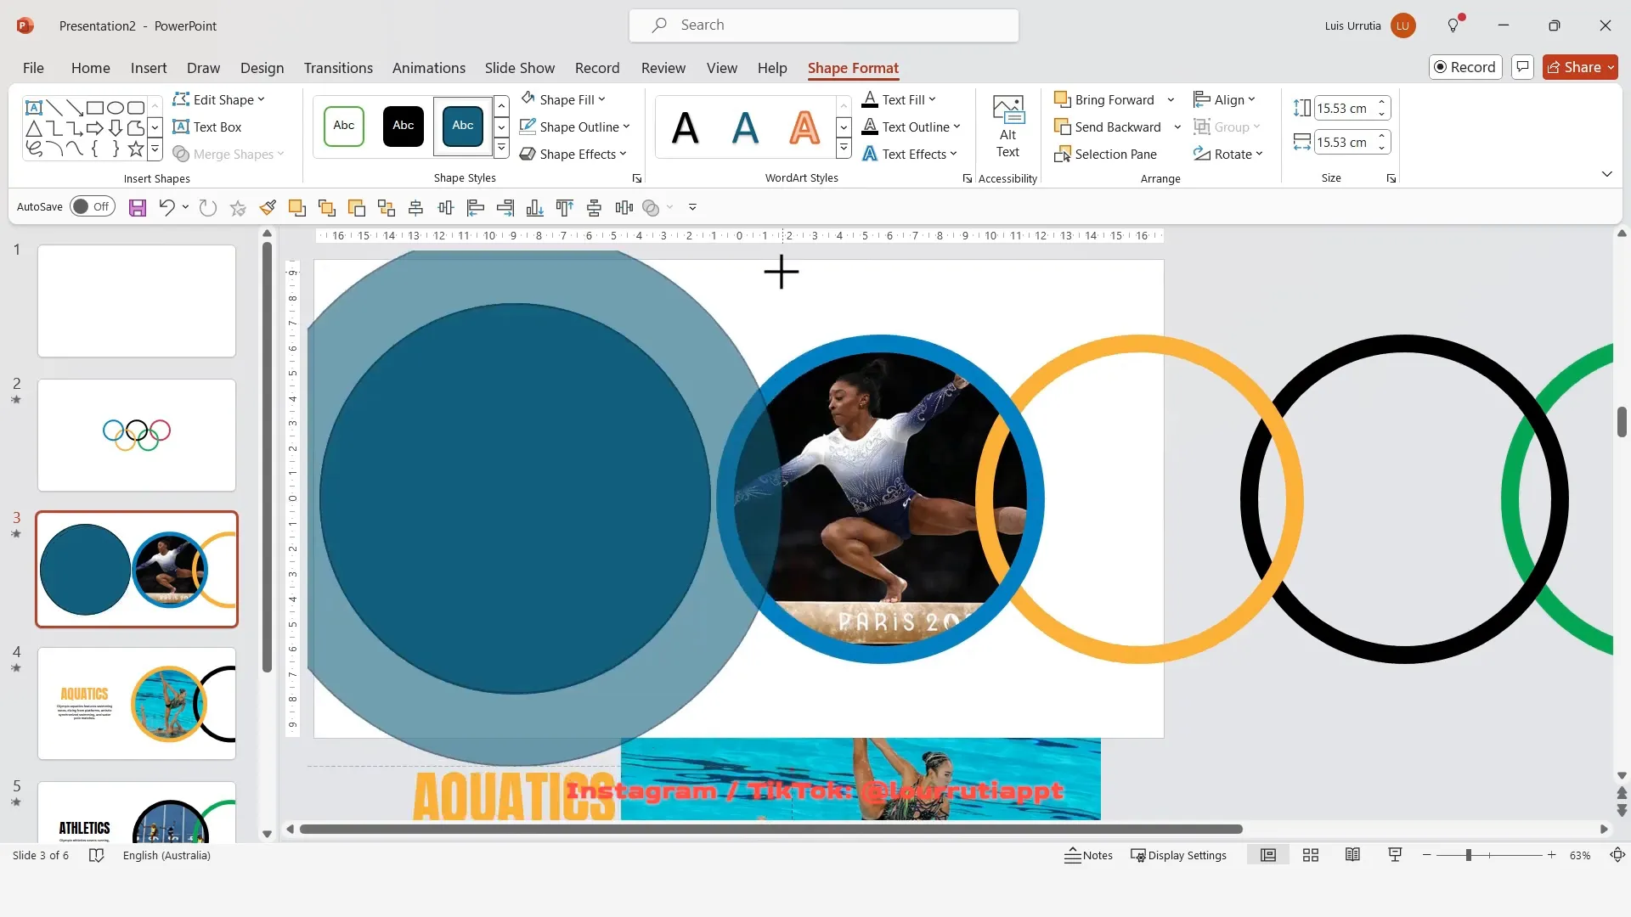Screen dimensions: 1631x917
Task: Click the Undo arrow icon
Action: pos(166,207)
